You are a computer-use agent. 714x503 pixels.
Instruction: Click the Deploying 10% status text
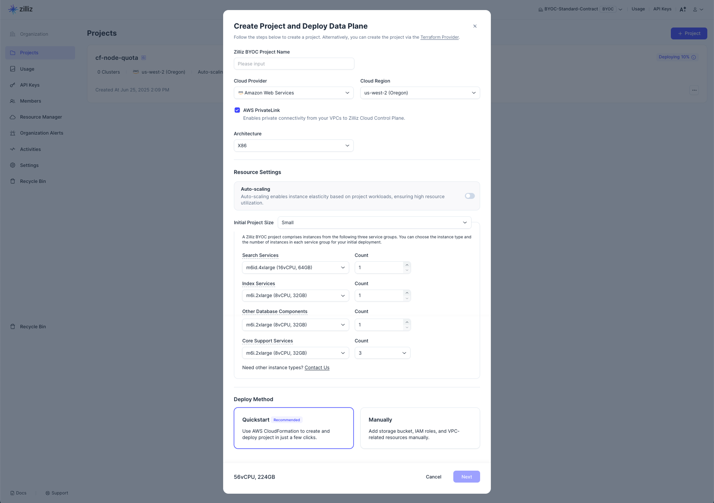point(674,57)
